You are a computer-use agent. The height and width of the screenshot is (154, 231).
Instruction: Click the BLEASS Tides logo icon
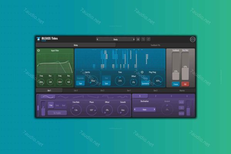pos(38,39)
